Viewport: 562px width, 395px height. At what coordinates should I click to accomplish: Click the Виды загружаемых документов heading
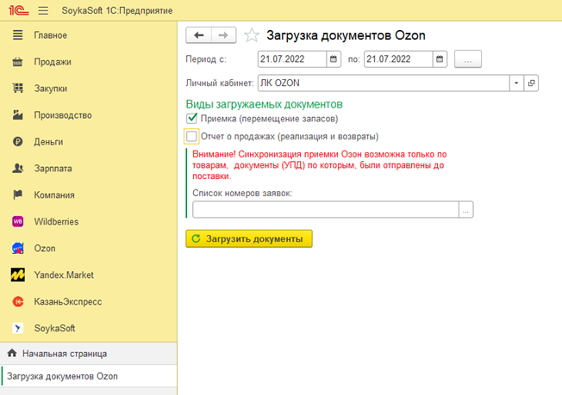click(x=264, y=104)
